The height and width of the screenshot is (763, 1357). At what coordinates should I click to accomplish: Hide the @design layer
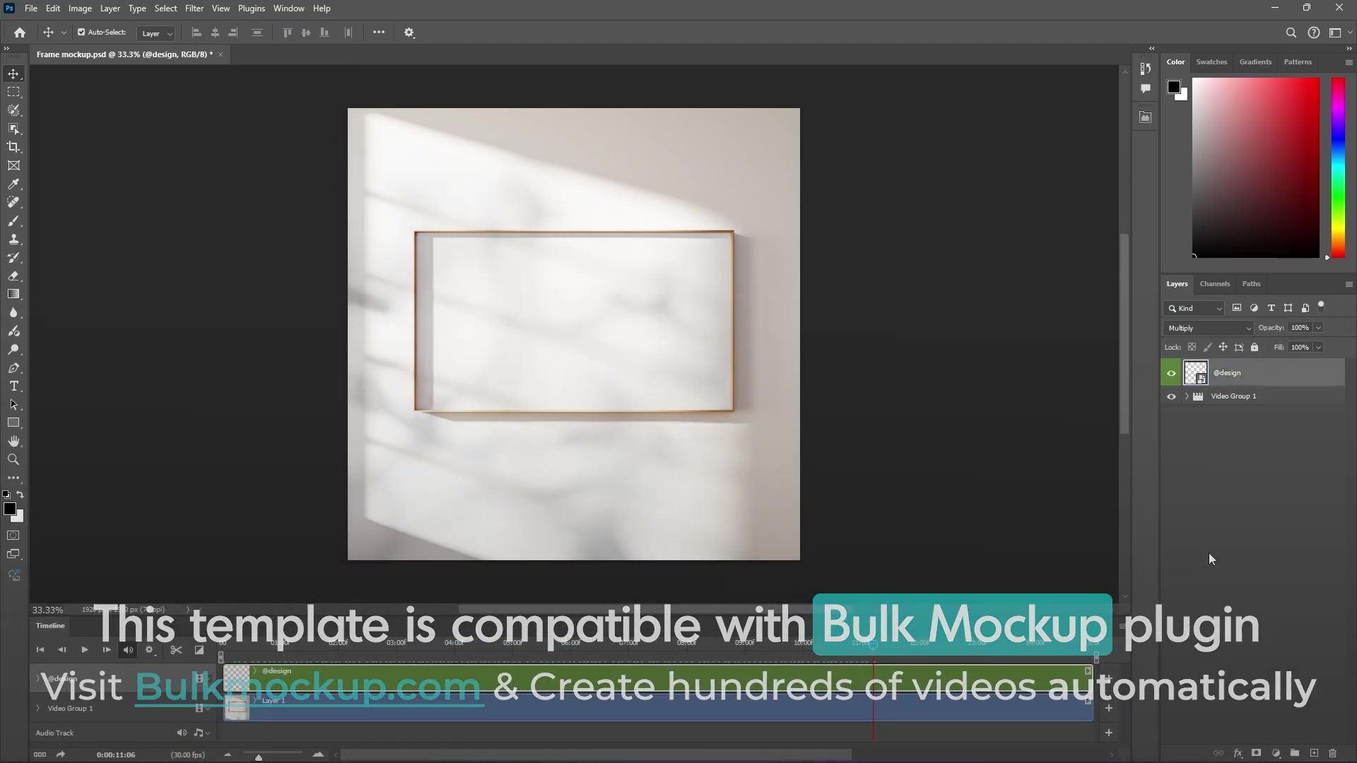1171,372
